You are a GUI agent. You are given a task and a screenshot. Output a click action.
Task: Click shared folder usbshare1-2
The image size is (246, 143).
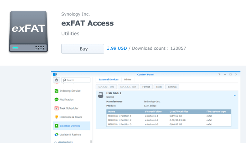(x=152, y=120)
